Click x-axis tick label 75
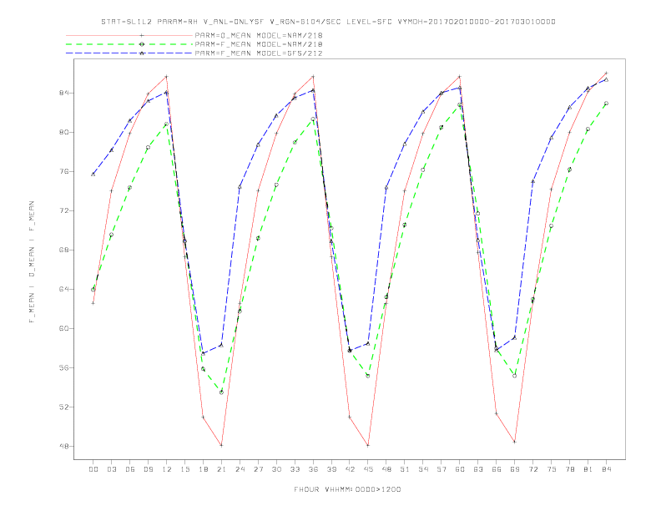Viewport: 661px width, 511px height. coord(552,469)
